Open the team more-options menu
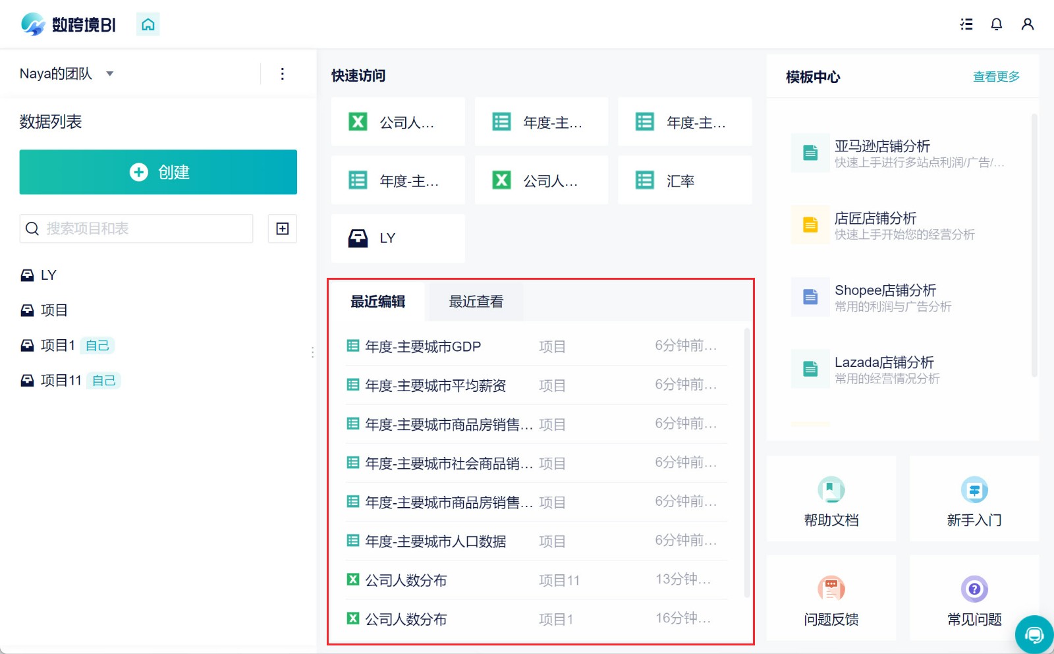Viewport: 1054px width, 654px height. [283, 74]
